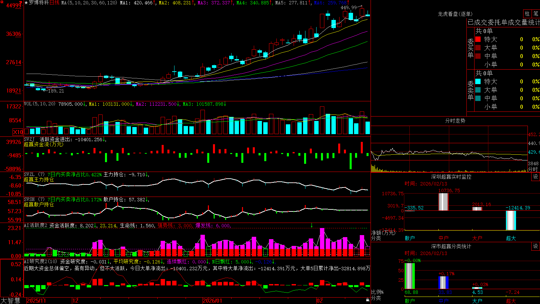Viewport: 540px width, 304px height.
Task: Click the star icon before 罗博特科
Action: (x=26, y=3)
